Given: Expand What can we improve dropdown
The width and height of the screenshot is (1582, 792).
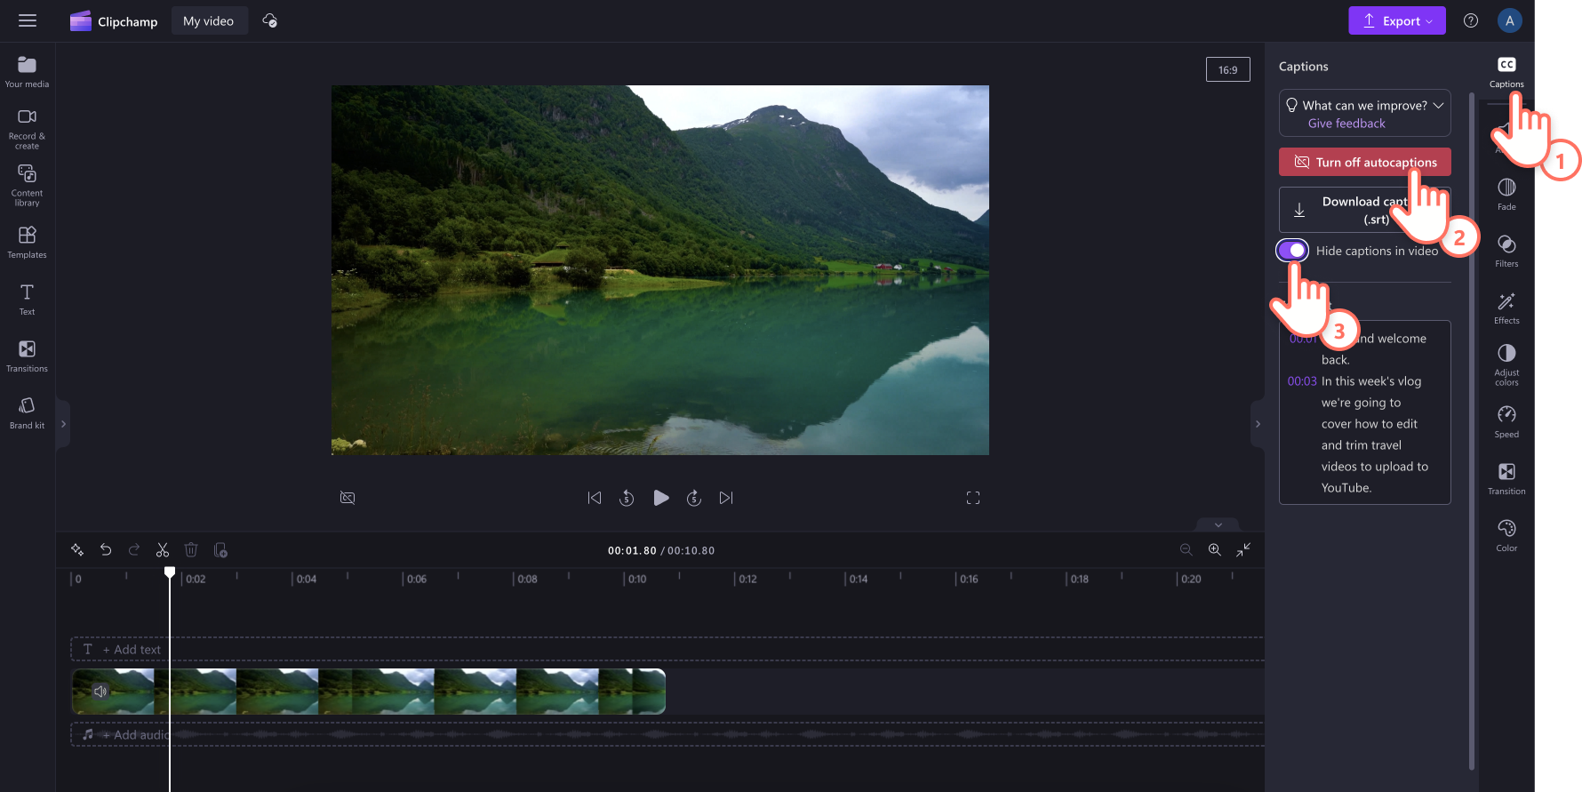Looking at the screenshot, I should click(x=1438, y=105).
